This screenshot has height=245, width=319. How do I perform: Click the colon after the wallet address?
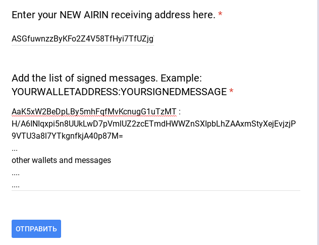pos(180,111)
